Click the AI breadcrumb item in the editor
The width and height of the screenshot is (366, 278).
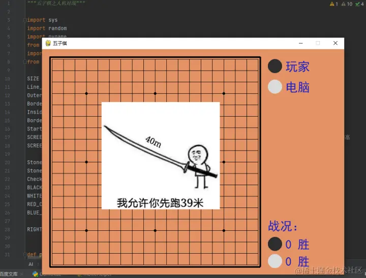[31, 264]
